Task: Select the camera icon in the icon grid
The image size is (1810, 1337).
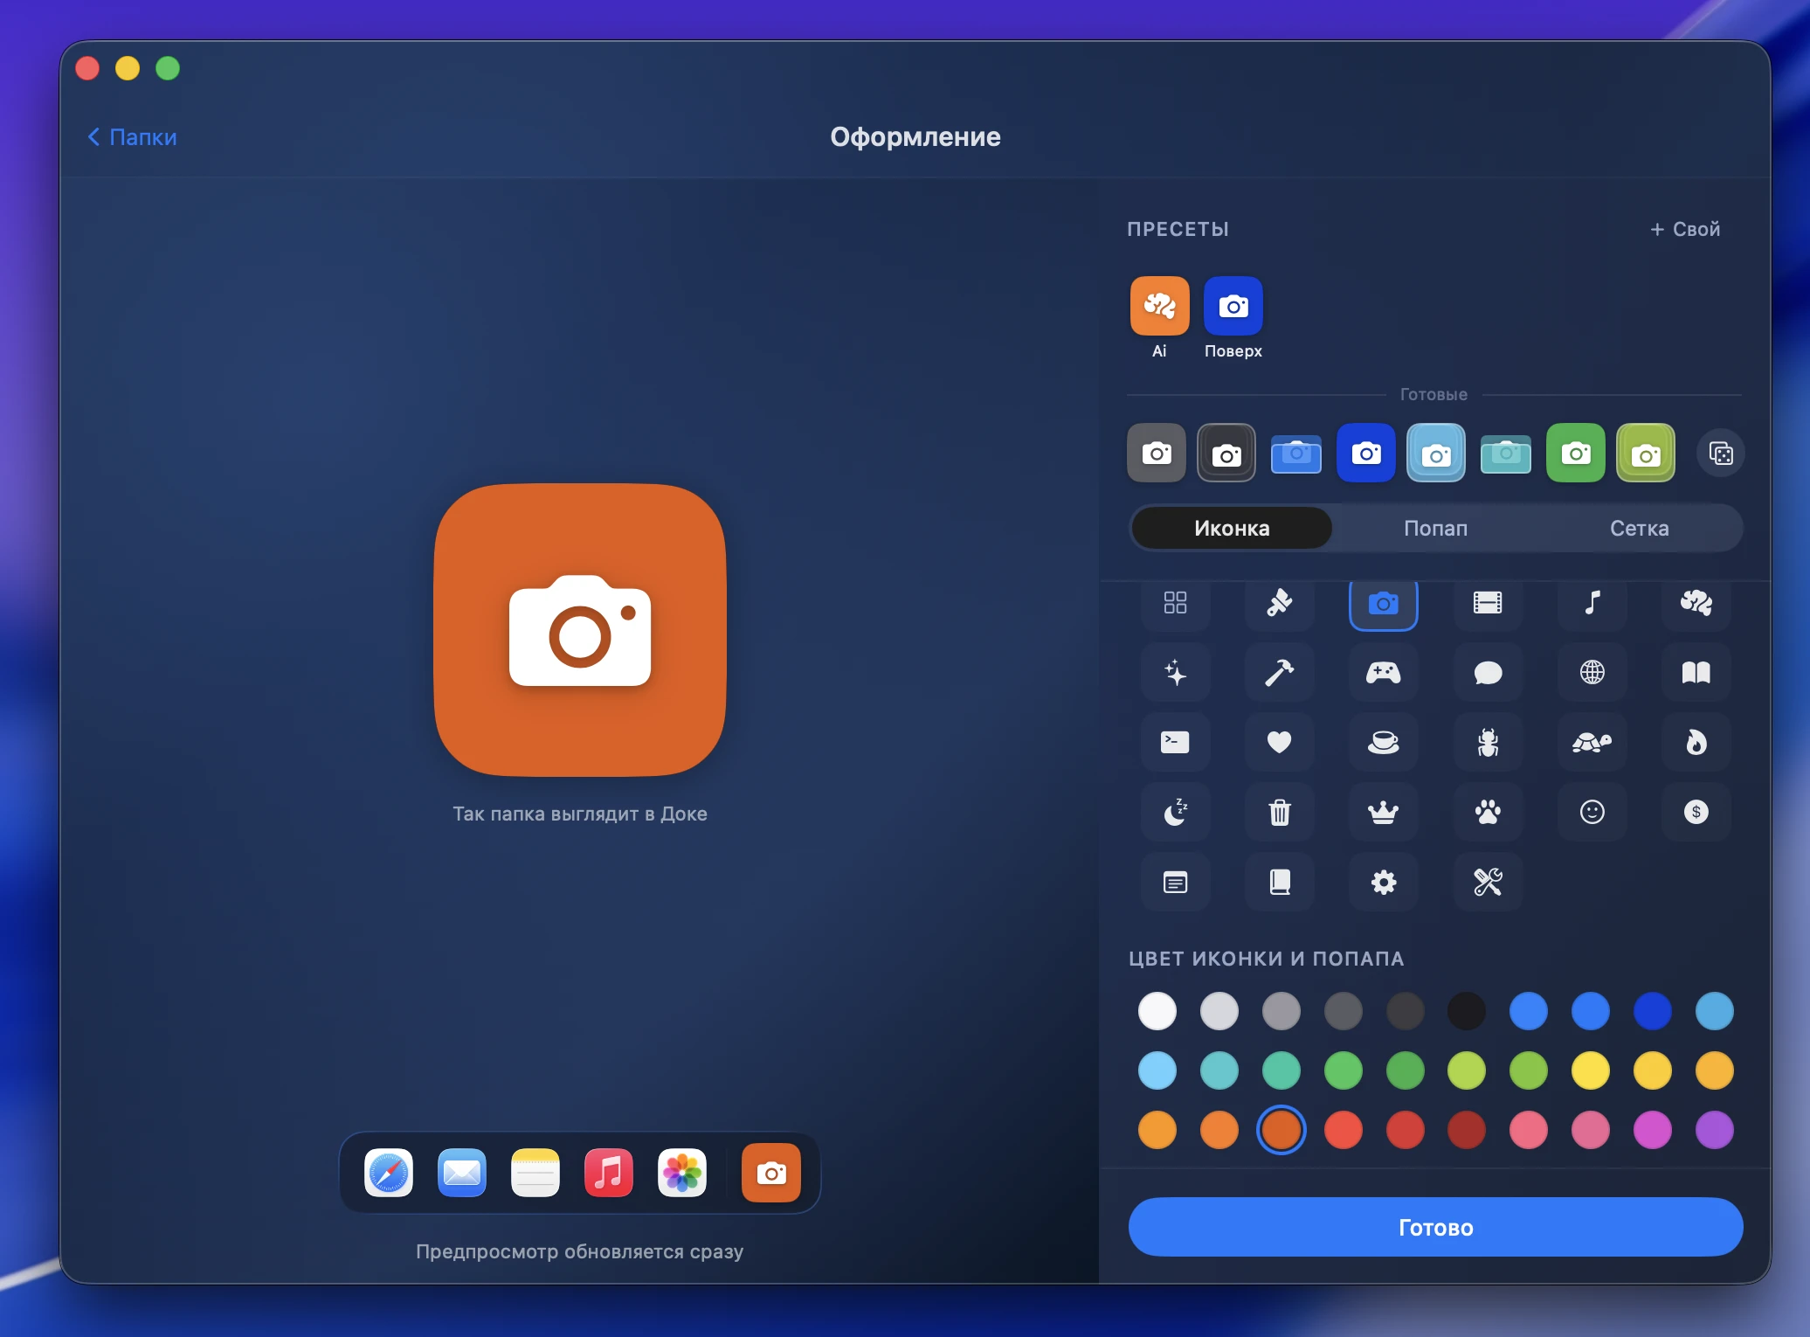Action: pos(1384,603)
